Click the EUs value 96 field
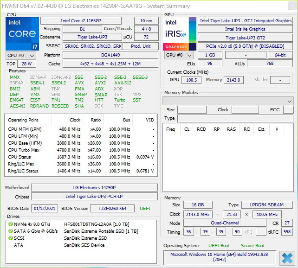This screenshot has width=298, height=268. (x=210, y=64)
